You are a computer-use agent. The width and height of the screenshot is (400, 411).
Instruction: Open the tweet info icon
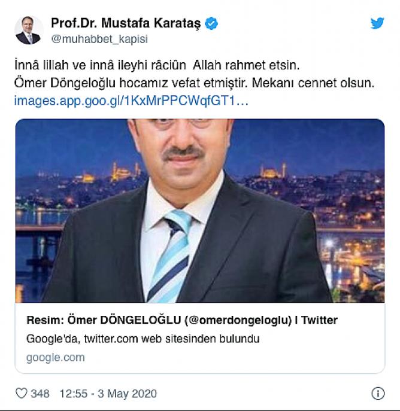(x=377, y=394)
